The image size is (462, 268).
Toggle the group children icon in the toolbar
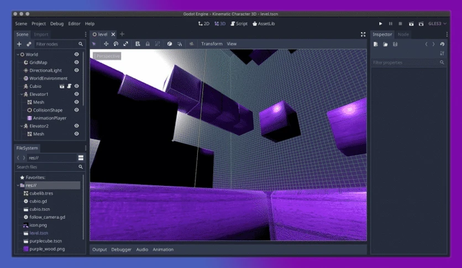(x=158, y=44)
